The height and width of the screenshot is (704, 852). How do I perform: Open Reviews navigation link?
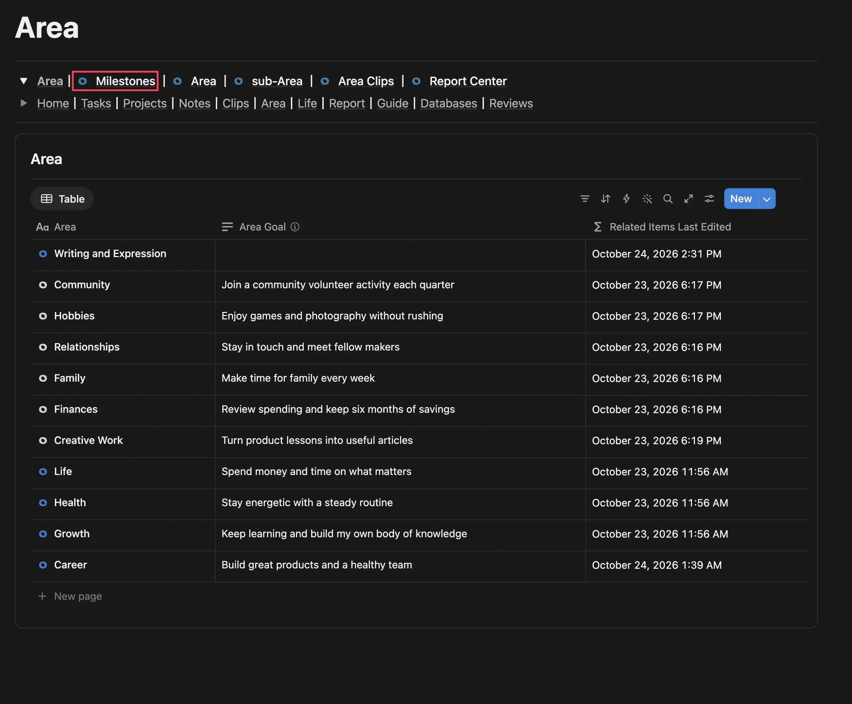[x=511, y=103]
